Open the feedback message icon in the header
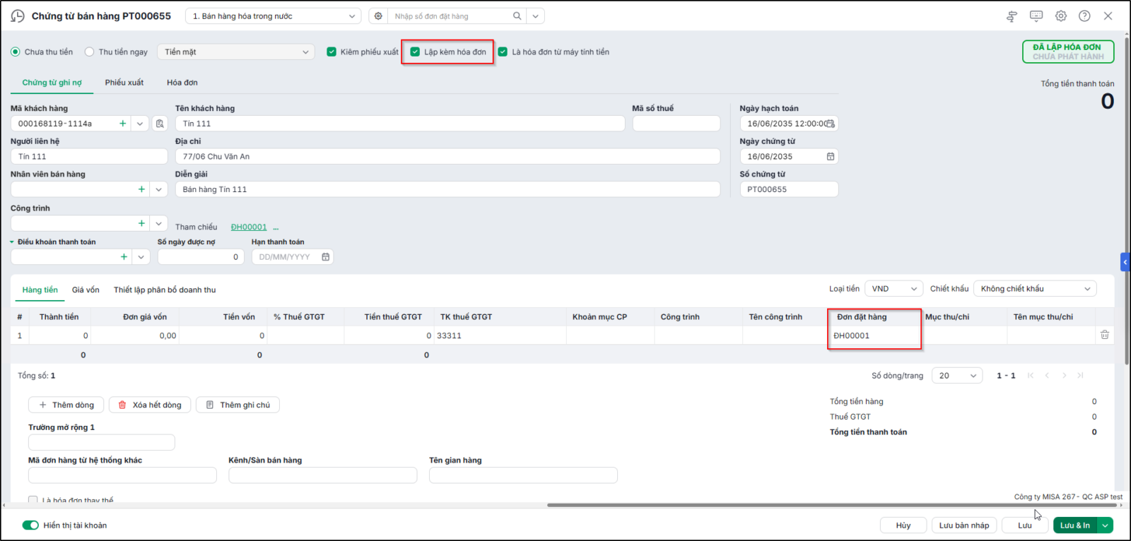The width and height of the screenshot is (1131, 541). click(1036, 16)
